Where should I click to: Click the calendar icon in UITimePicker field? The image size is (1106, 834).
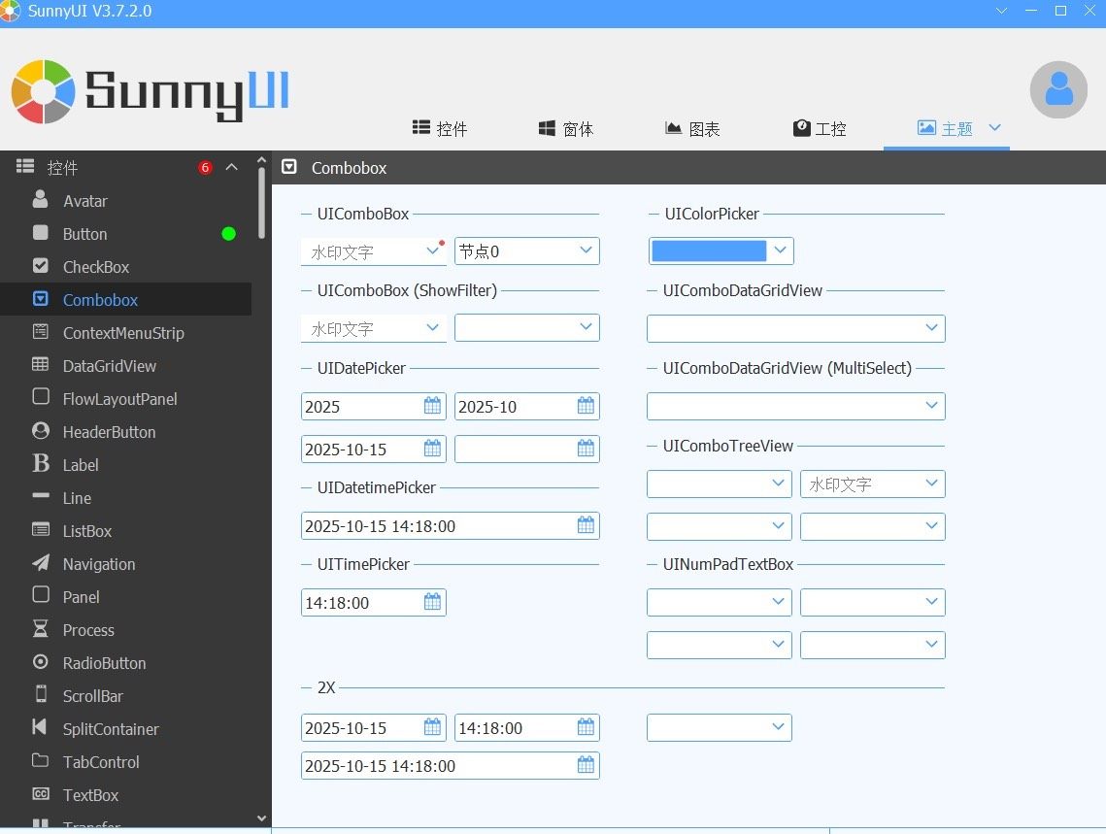click(432, 602)
